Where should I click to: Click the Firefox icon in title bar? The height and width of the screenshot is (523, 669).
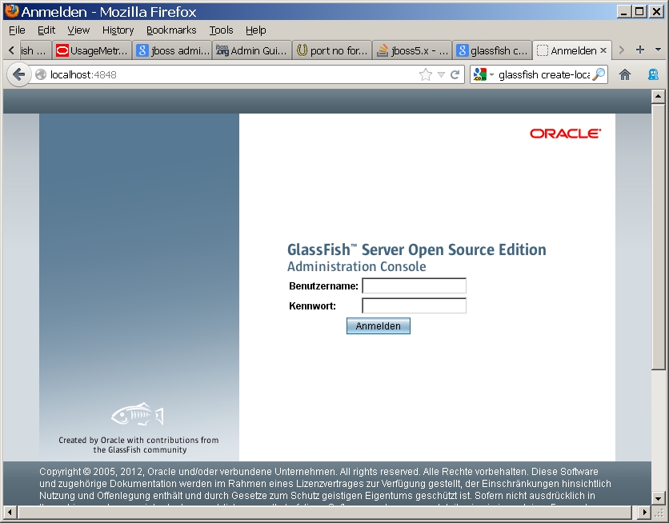coord(11,11)
